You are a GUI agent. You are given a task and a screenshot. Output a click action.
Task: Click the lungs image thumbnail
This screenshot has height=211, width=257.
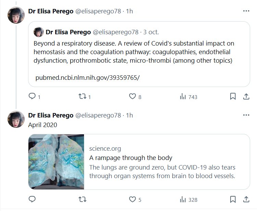(56, 162)
